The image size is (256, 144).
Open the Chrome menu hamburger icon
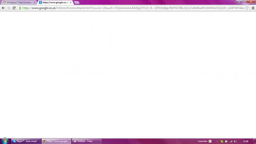(x=253, y=8)
